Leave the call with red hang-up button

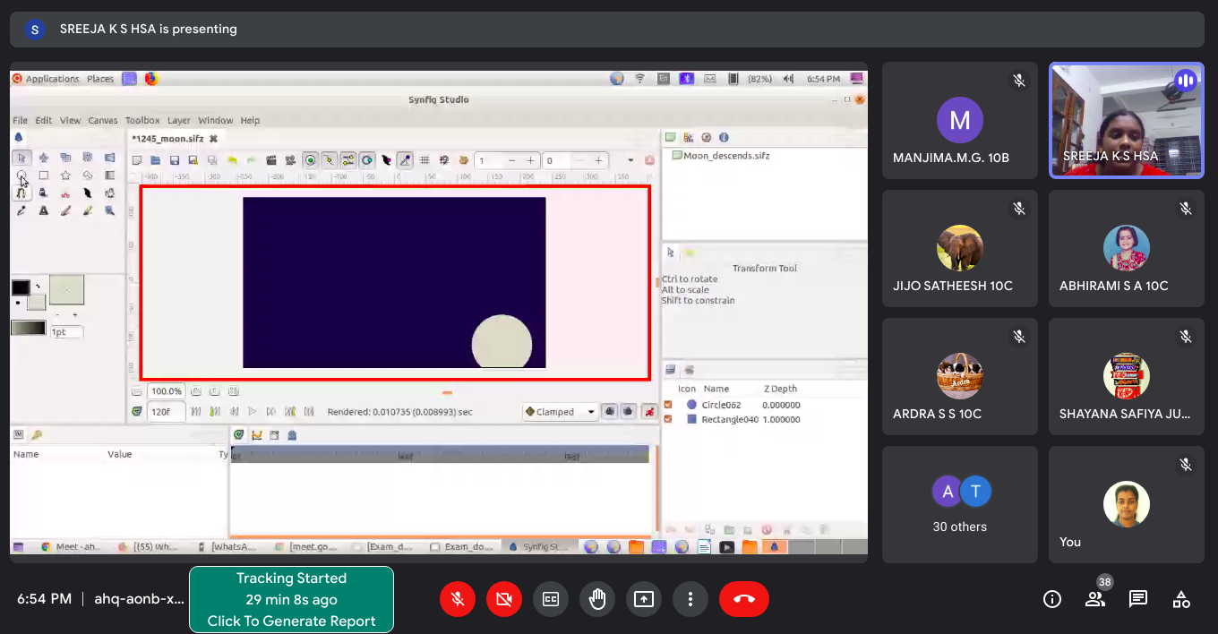743,599
